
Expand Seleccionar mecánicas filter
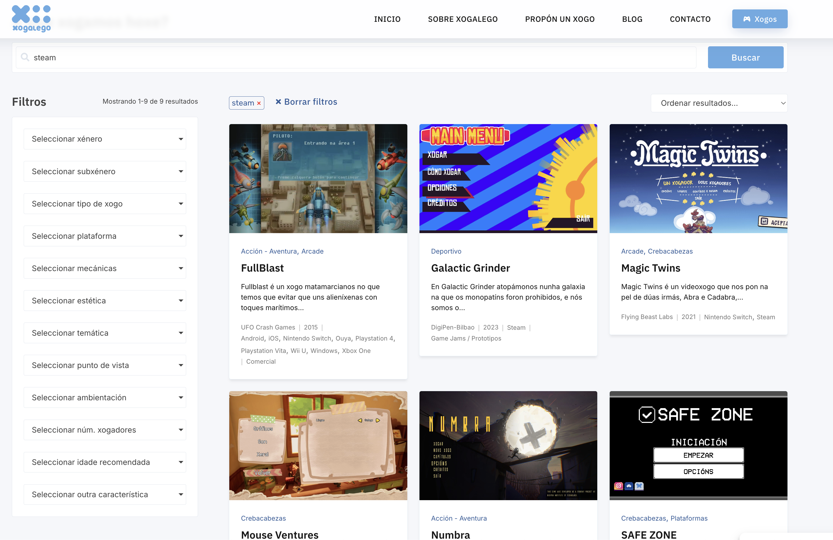(x=105, y=268)
